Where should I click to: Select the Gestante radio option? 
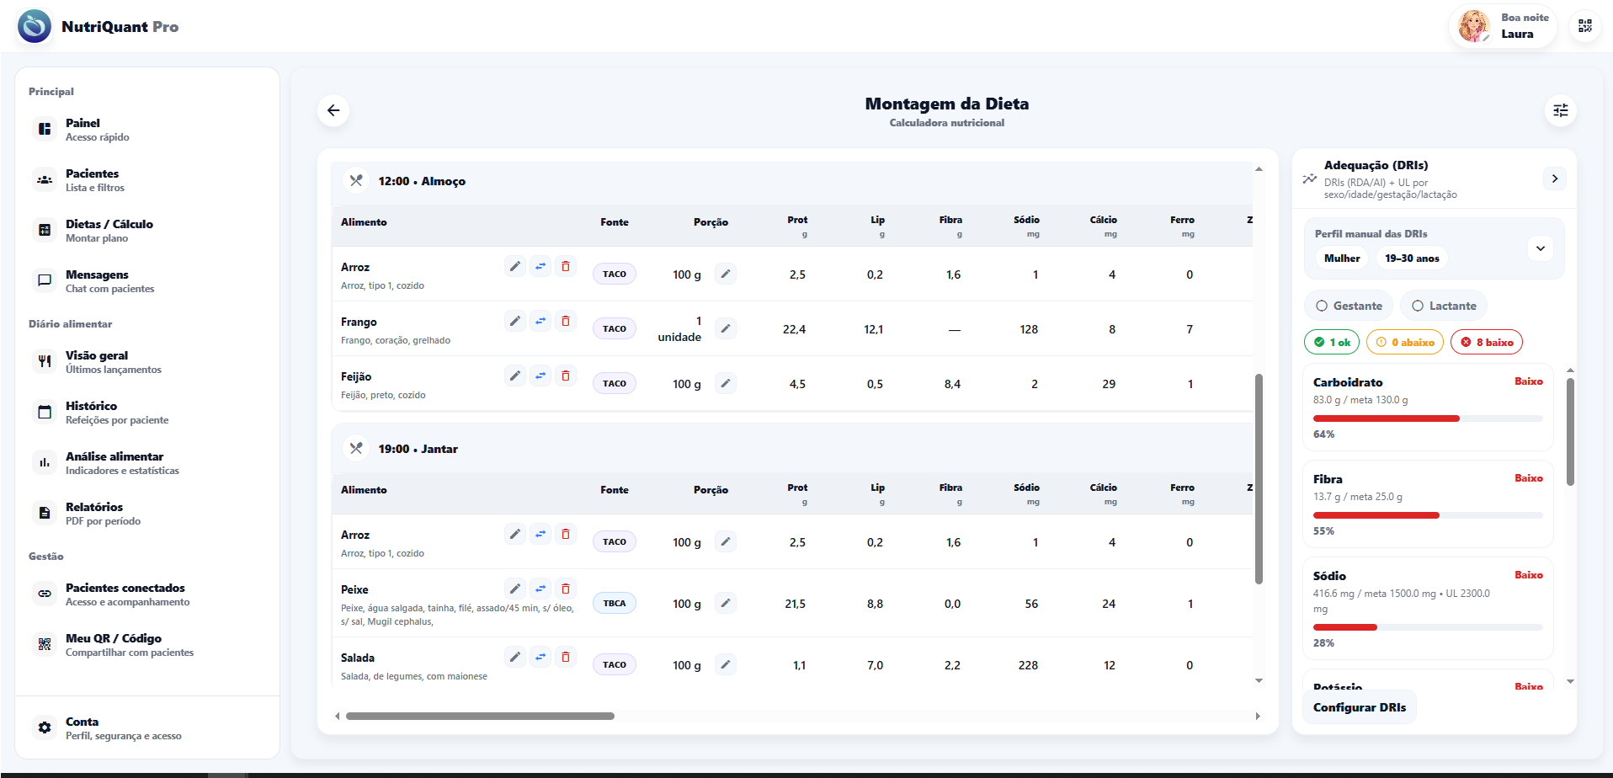(x=1349, y=306)
